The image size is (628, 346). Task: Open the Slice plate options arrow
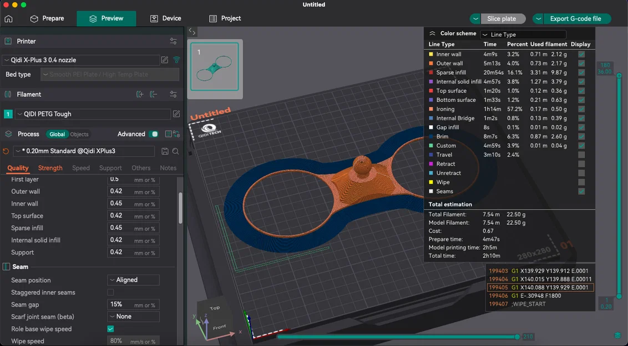point(475,19)
